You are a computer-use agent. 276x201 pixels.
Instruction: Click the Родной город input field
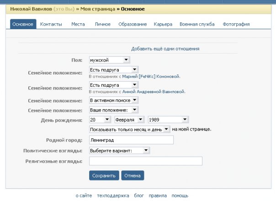131,140
